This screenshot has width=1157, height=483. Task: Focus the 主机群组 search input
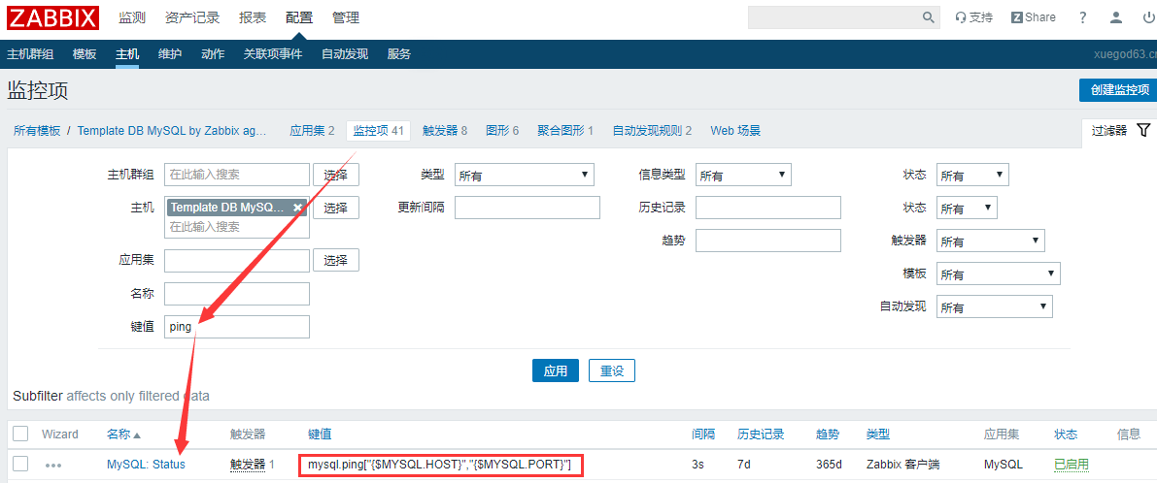237,176
